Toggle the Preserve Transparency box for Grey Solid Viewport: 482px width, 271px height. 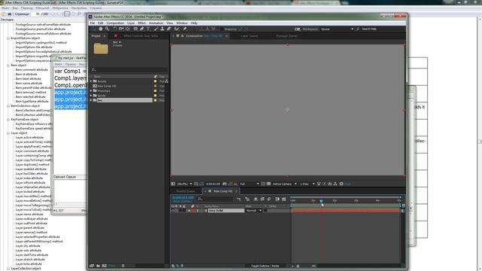click(x=266, y=211)
